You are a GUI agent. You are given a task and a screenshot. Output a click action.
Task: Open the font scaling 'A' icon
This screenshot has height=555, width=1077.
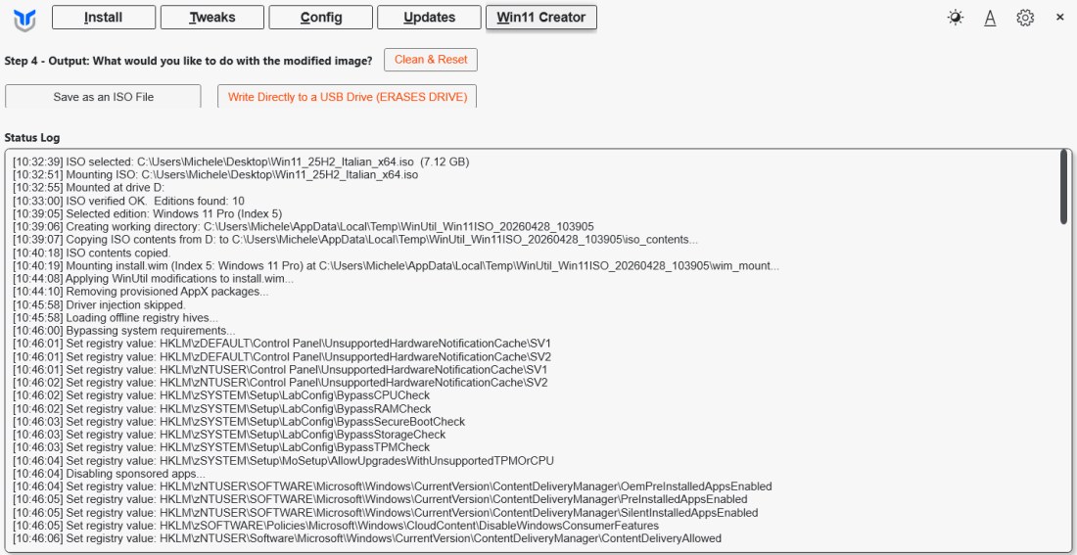point(990,18)
